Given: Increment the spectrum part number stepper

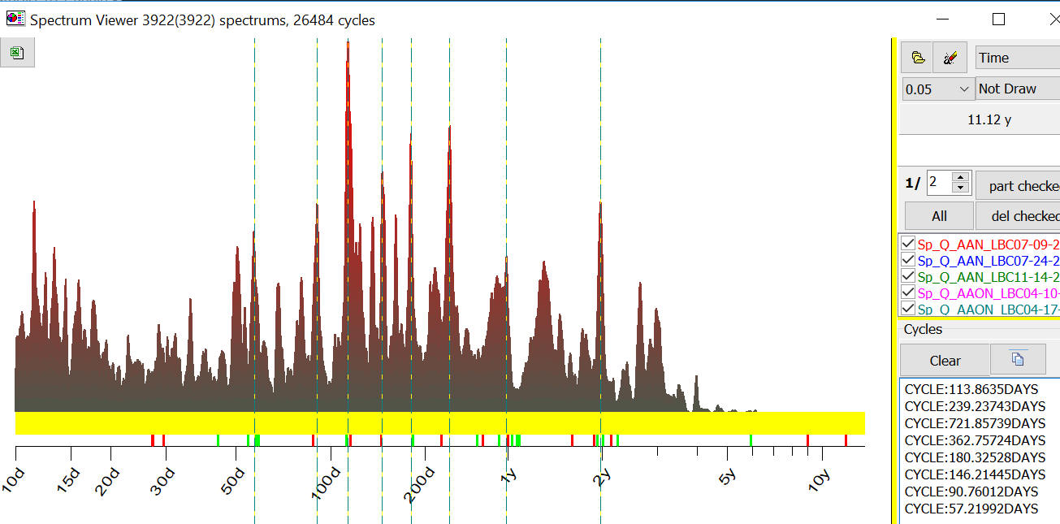Looking at the screenshot, I should (960, 177).
